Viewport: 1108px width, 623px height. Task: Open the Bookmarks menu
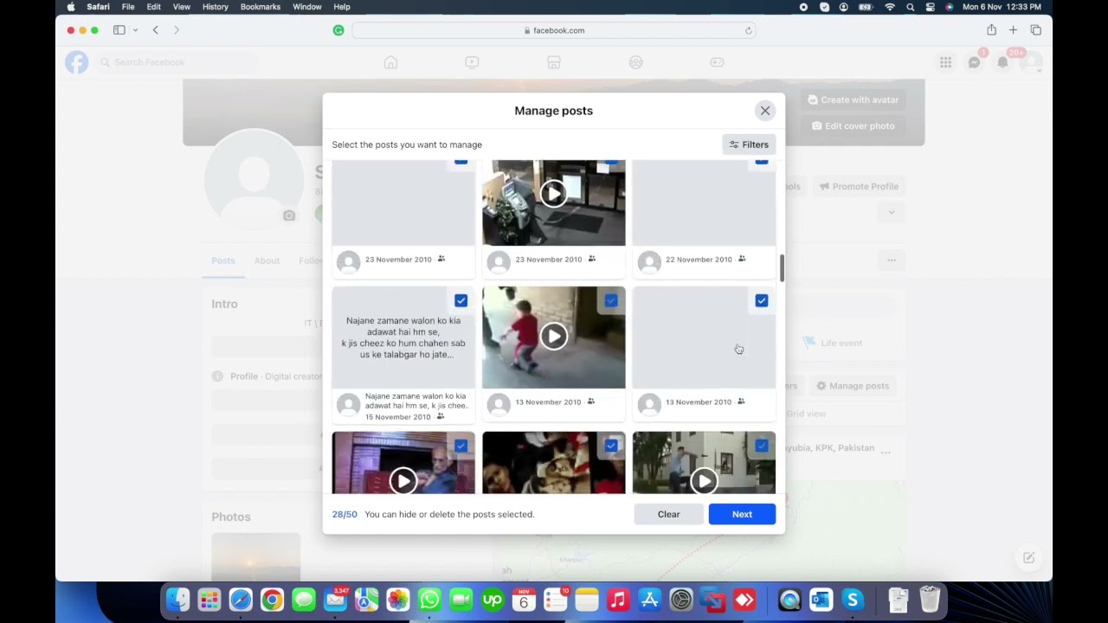(x=261, y=7)
